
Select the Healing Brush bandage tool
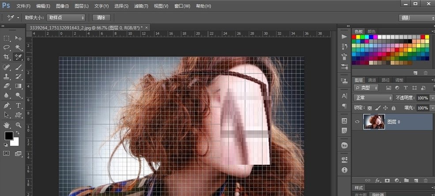point(6,67)
